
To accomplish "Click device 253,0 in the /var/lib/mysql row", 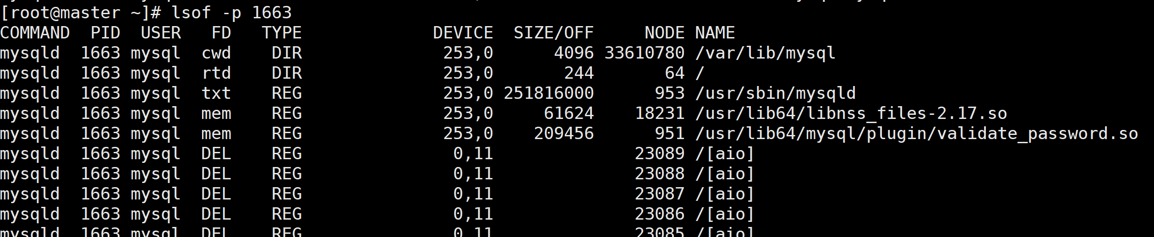I will [468, 53].
